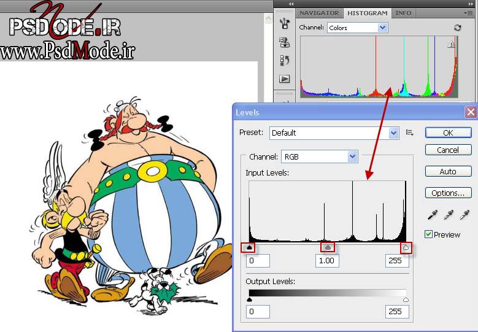Click the Cancel button in Levels
The image size is (478, 332).
point(448,150)
